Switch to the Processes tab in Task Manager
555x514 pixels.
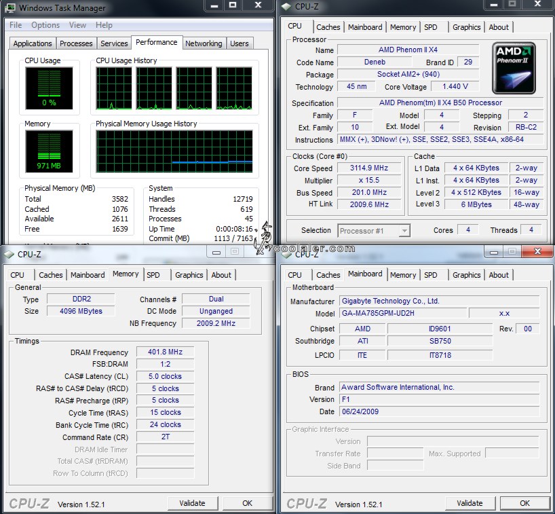76,43
